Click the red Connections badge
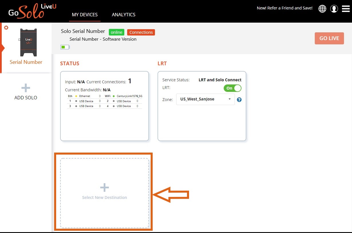 tap(141, 32)
